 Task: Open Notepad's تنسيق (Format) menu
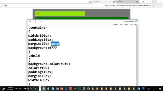(126, 24)
